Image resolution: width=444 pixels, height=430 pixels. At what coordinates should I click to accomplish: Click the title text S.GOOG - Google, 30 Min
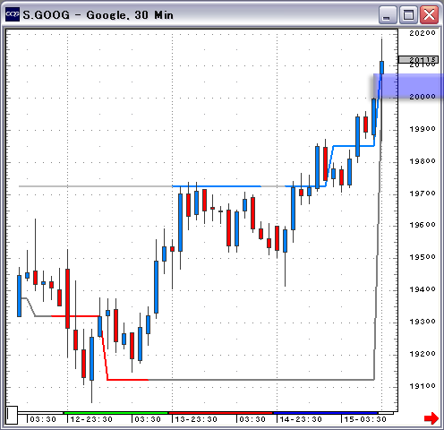click(98, 15)
